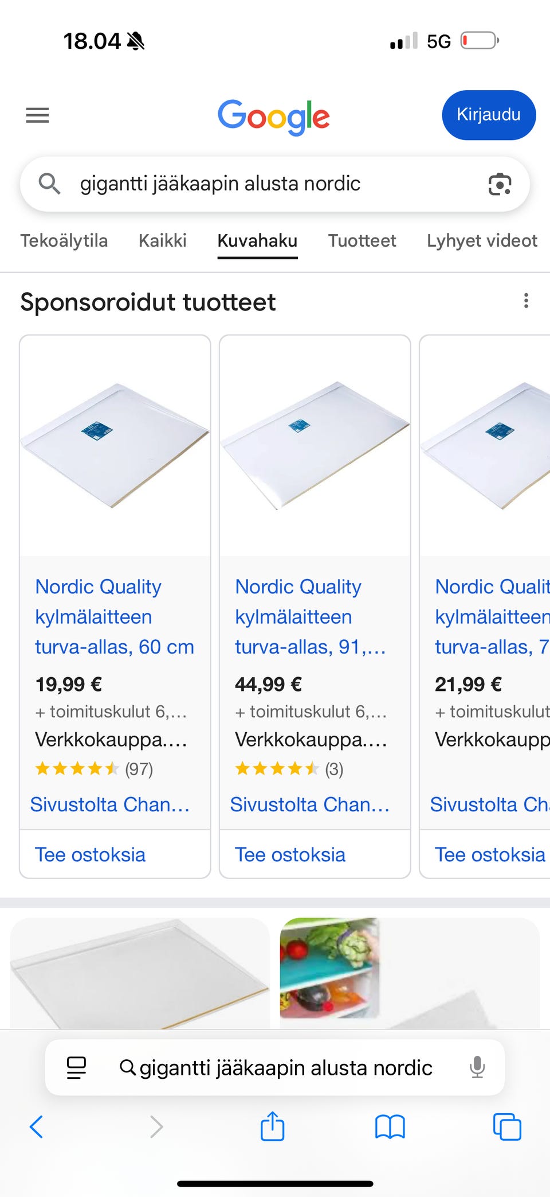Open the Safari share sheet
Viewport: 550px width, 1197px height.
(x=272, y=1126)
